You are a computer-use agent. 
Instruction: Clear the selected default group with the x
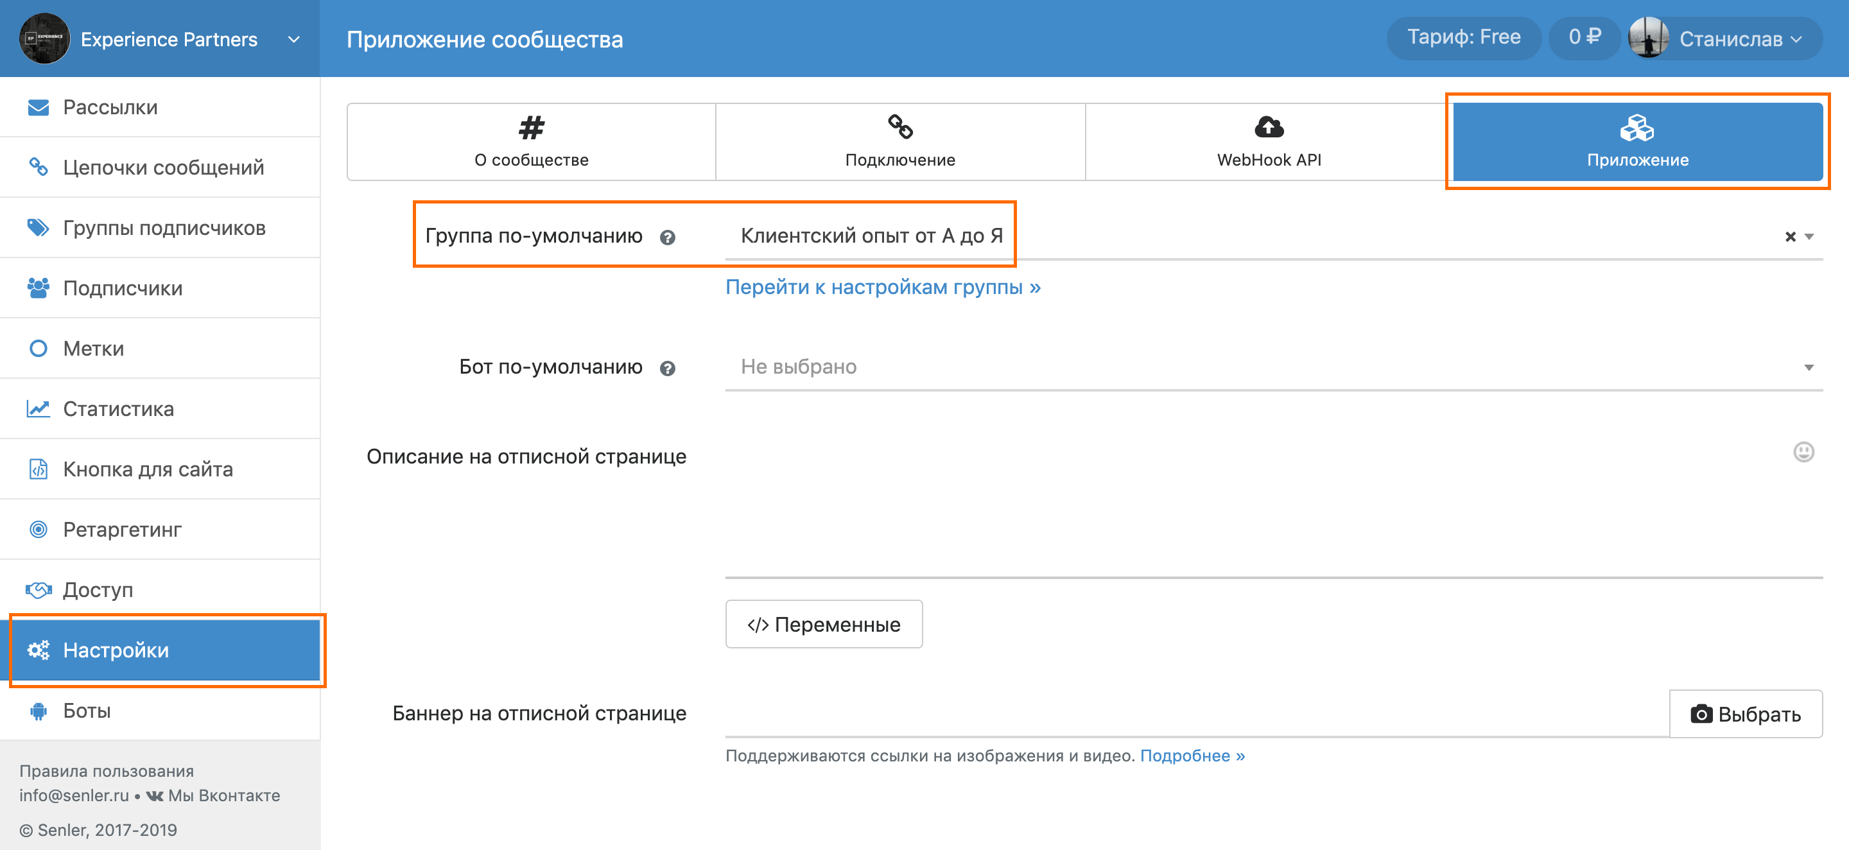(1789, 237)
